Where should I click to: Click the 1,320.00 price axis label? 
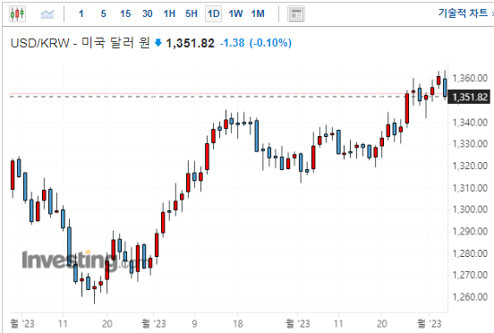[x=470, y=166]
